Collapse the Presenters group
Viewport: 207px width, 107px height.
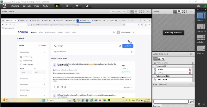click(x=154, y=66)
